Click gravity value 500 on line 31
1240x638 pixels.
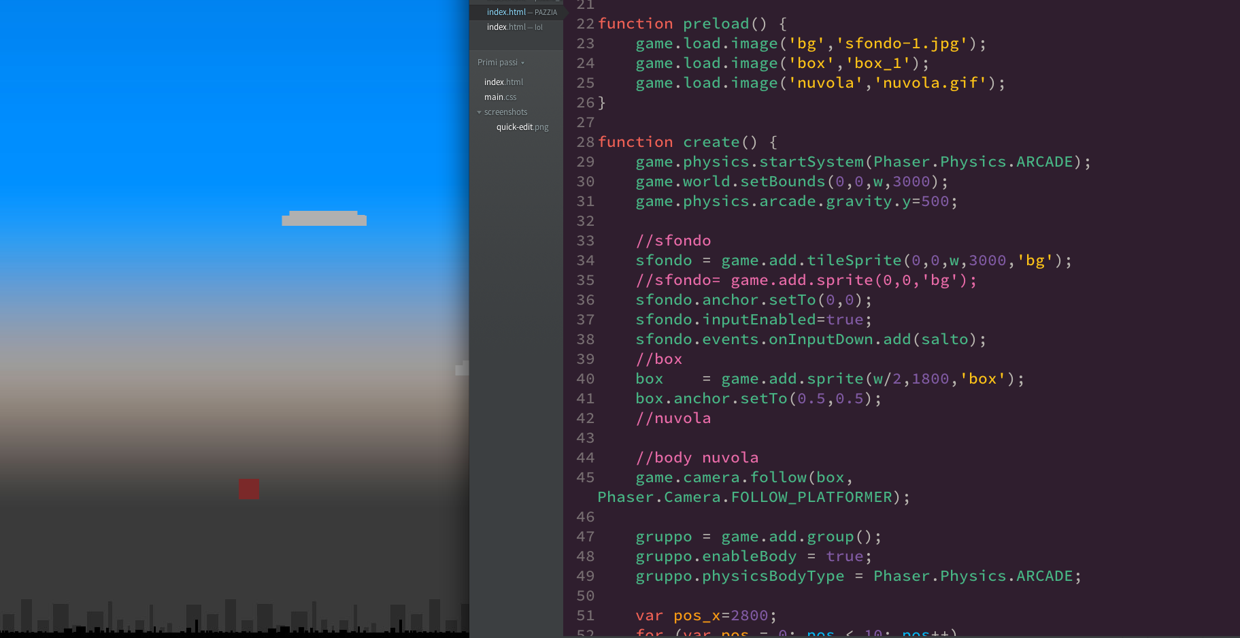(x=935, y=201)
